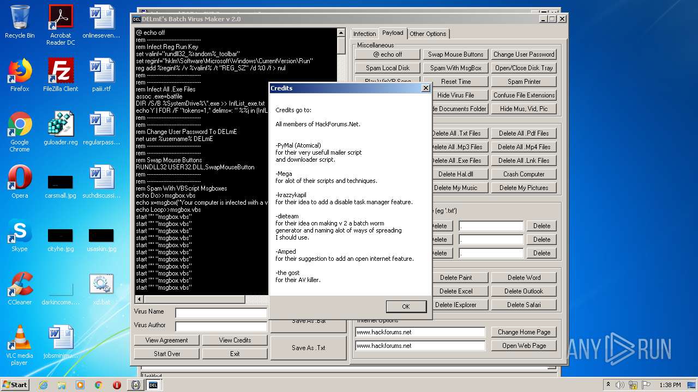The width and height of the screenshot is (698, 392).
Task: Open Internet Explorer from the taskbar
Action: click(43, 385)
